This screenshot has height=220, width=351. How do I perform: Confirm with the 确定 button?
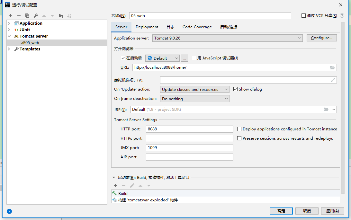coord(281,211)
